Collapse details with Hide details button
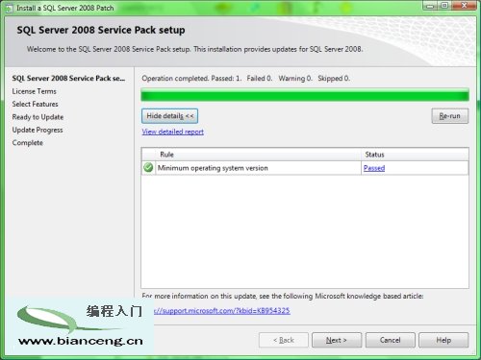This screenshot has height=360, width=481. coord(169,116)
